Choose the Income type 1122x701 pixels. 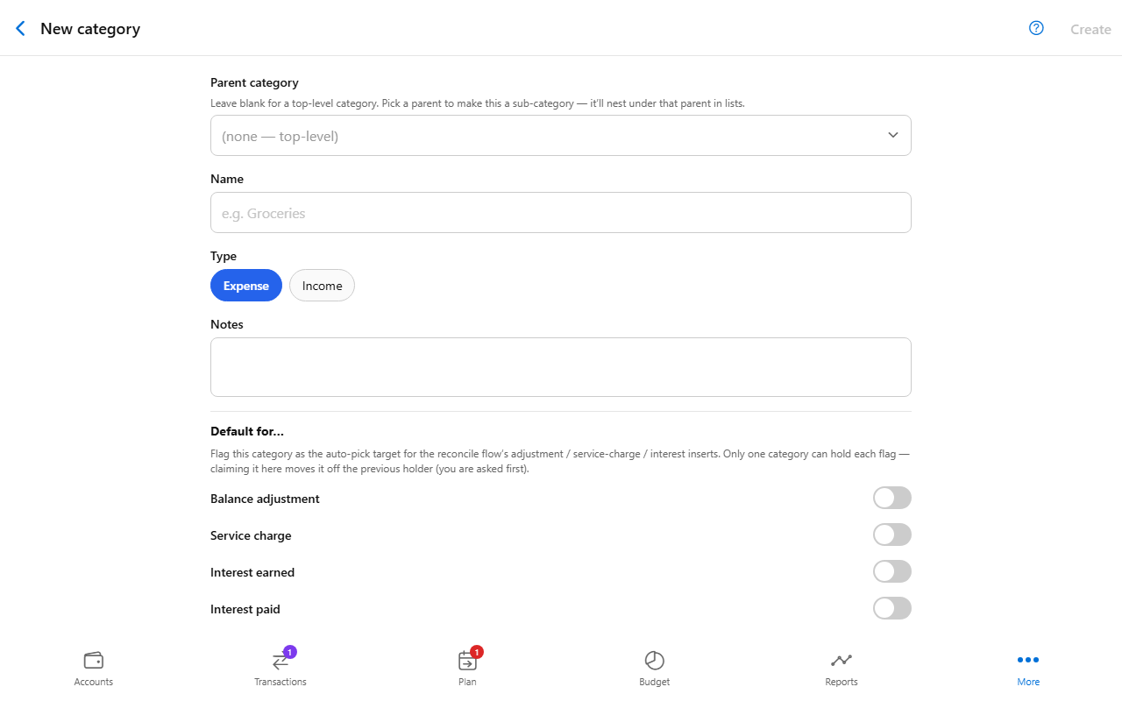(322, 286)
